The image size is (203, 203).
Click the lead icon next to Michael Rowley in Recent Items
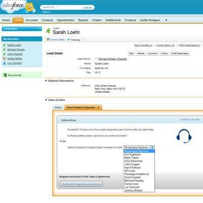(5, 50)
